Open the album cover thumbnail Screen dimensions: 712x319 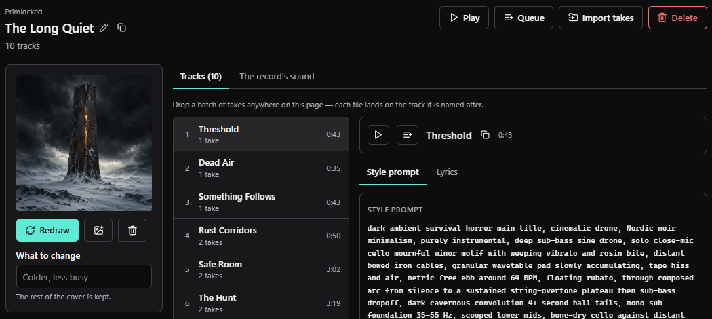[x=84, y=143]
